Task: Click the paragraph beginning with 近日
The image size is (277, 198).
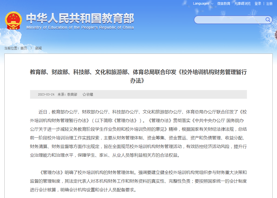Action: (138, 133)
